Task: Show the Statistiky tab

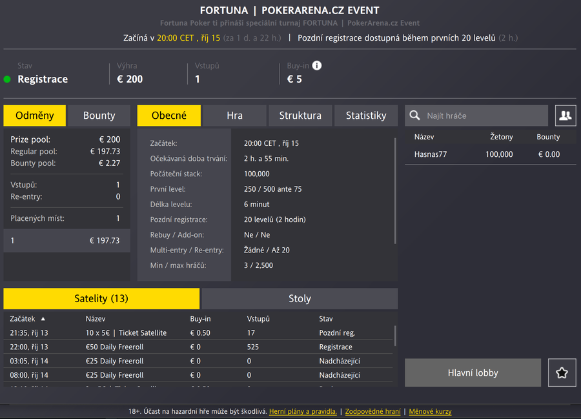Action: 366,116
